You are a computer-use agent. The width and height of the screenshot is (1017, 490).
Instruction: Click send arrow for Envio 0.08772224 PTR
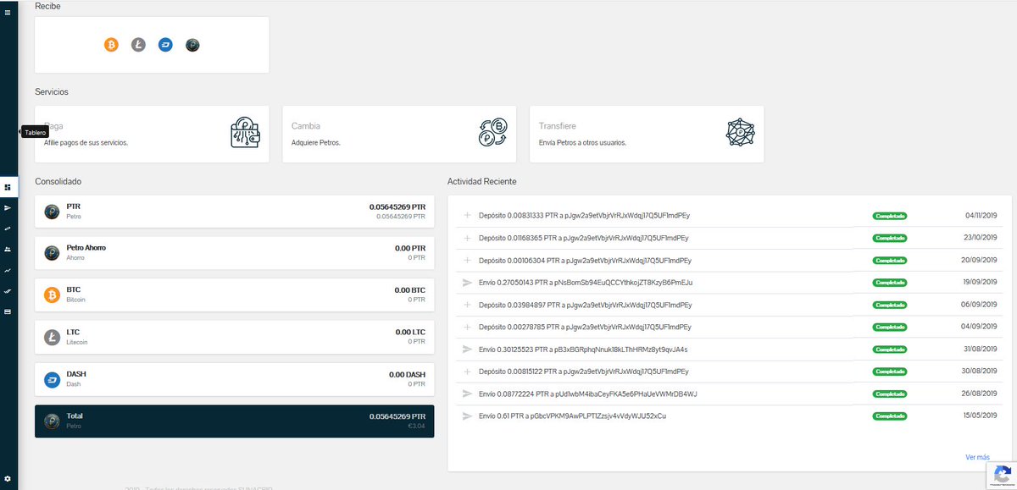pyautogui.click(x=466, y=394)
